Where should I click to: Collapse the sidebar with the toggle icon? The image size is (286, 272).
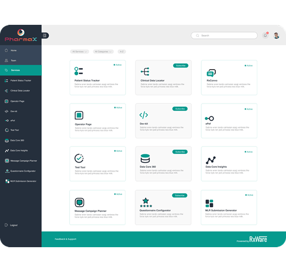(45, 36)
